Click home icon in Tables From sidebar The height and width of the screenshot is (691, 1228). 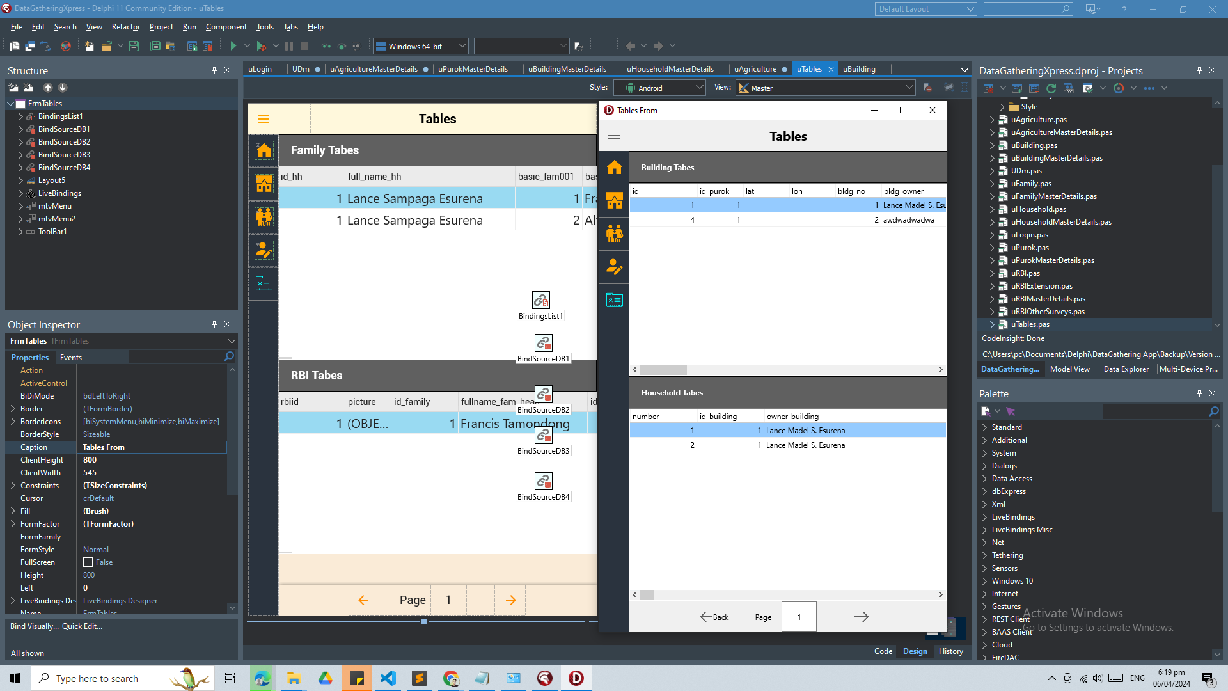click(614, 168)
